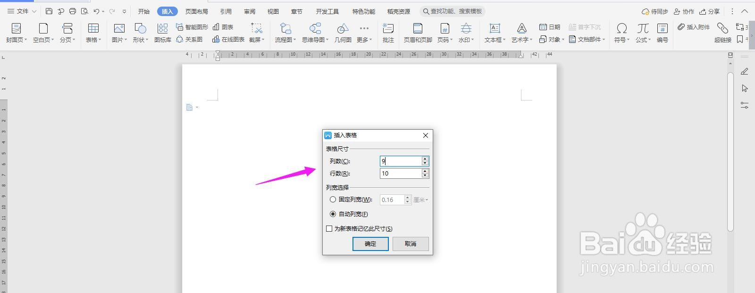Image resolution: width=755 pixels, height=293 pixels.
Task: Open the 图标库 icon library
Action: [163, 33]
